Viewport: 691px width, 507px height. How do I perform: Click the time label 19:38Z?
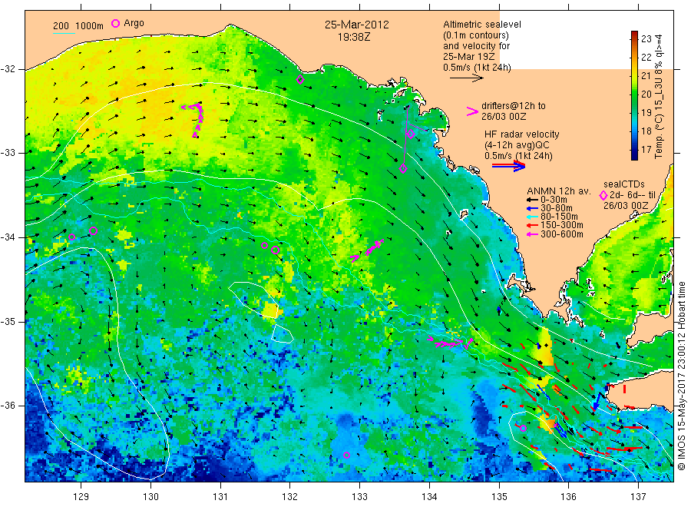(354, 37)
